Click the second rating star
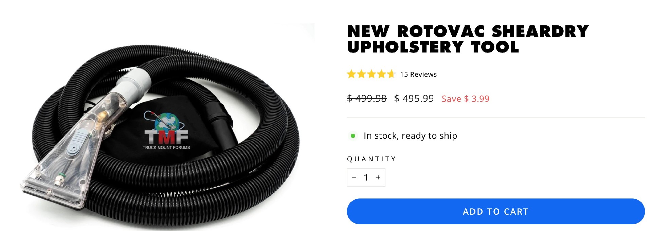Image resolution: width=652 pixels, height=231 pixels. [x=362, y=74]
